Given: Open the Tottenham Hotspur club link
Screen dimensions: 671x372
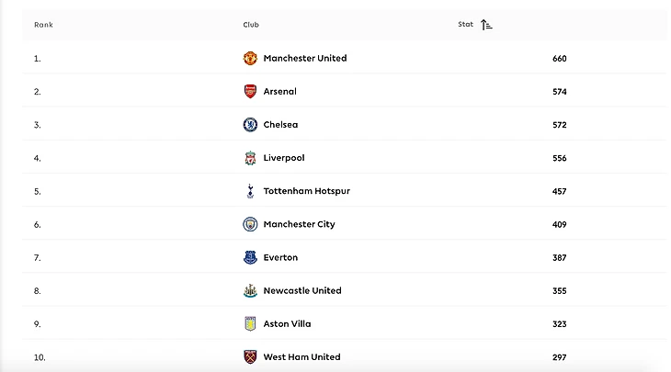Looking at the screenshot, I should tap(306, 191).
